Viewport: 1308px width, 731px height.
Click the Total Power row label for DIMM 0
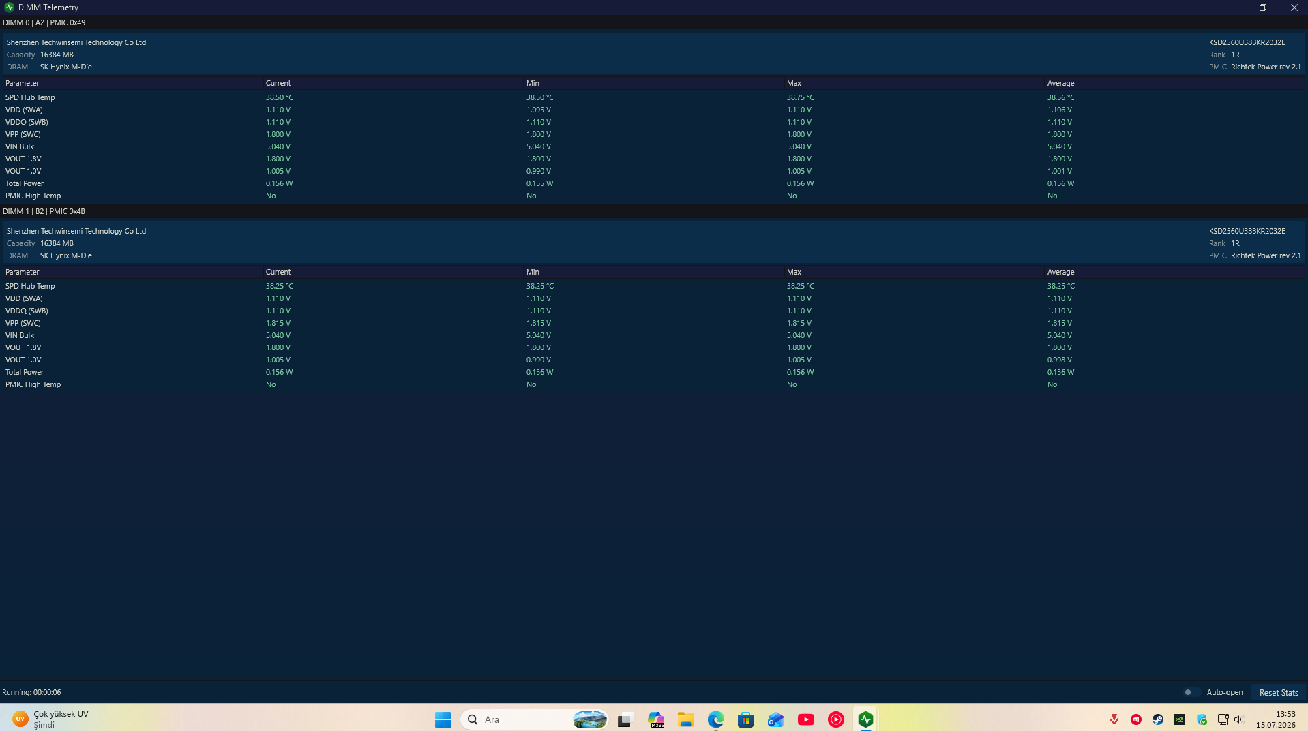point(25,183)
